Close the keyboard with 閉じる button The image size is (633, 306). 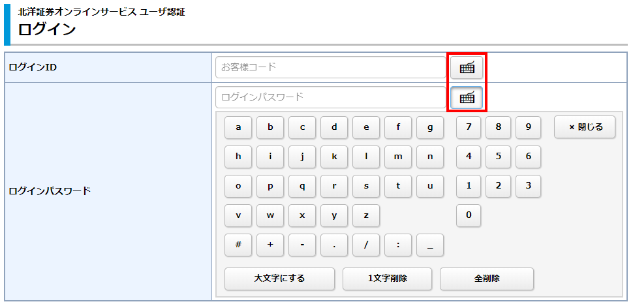585,127
